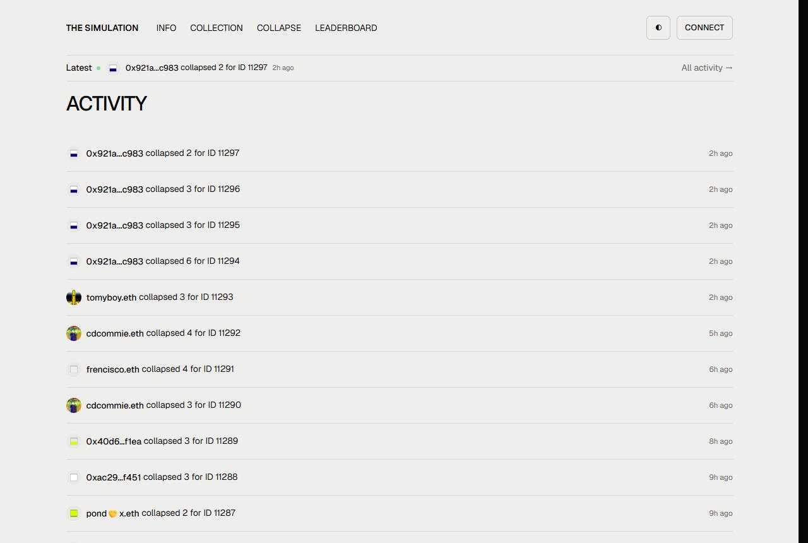Select the 'collapsed 3 for ID 11290' text
Viewport: 808px width, 543px height.
pyautogui.click(x=194, y=405)
